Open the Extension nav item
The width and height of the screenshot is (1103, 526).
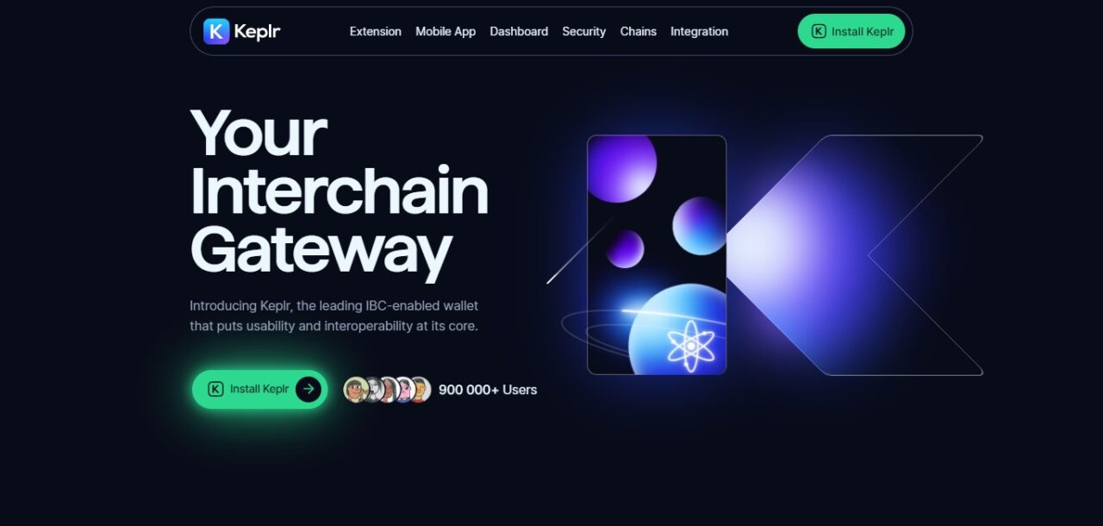tap(375, 31)
